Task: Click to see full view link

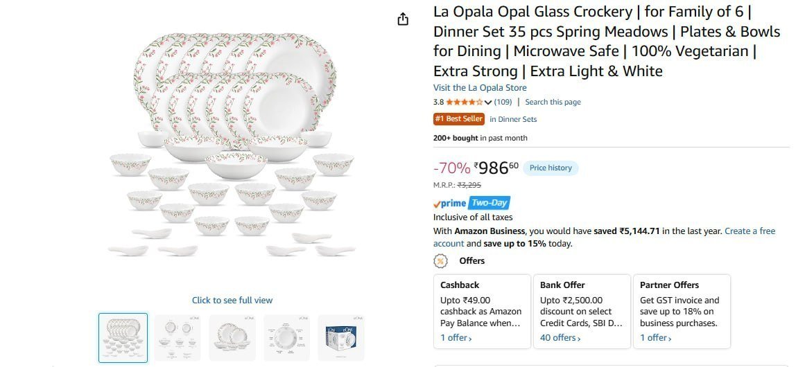Action: point(232,301)
